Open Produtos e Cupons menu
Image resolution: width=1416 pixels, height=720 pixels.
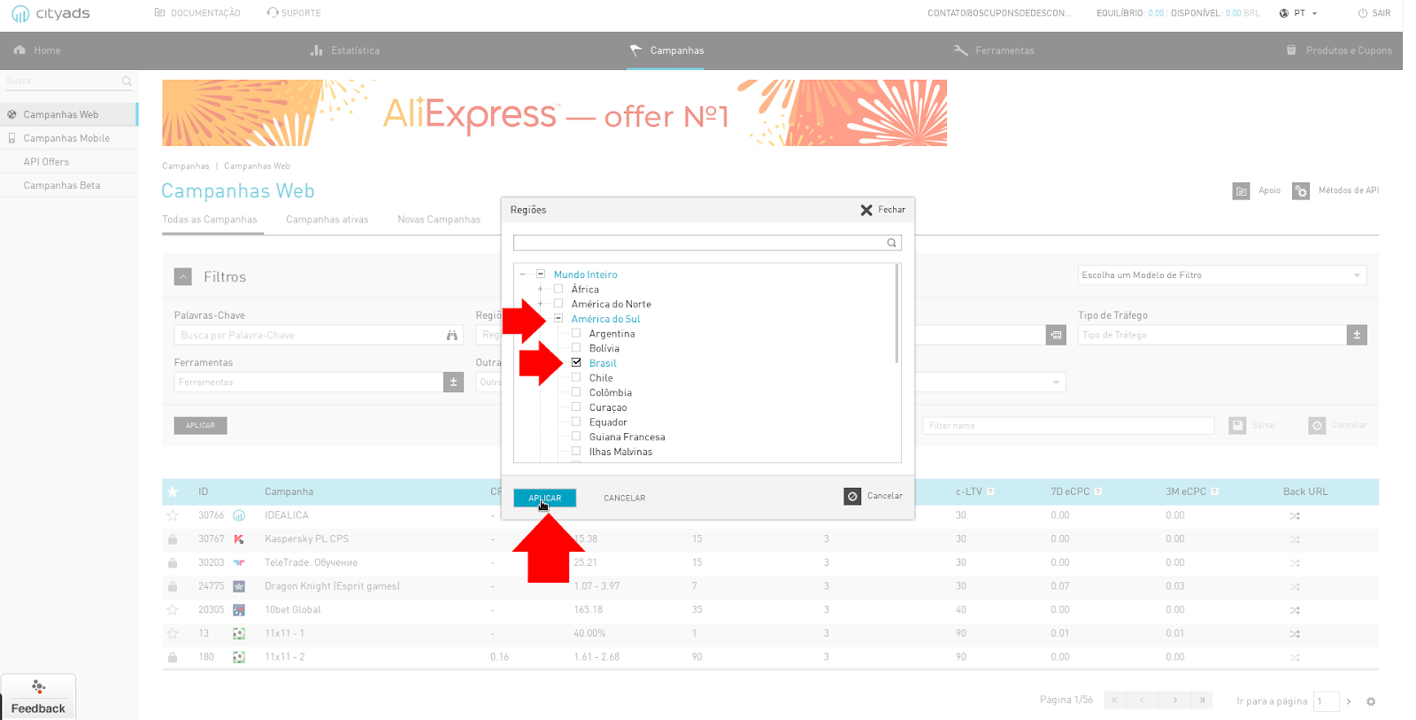[x=1339, y=50]
